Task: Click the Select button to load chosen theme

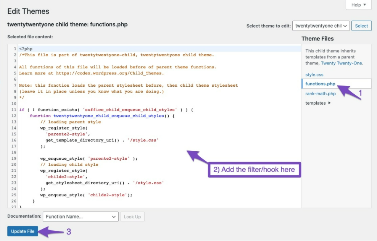Action: [x=361, y=26]
